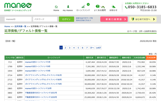Open the Home house icon

56,7
